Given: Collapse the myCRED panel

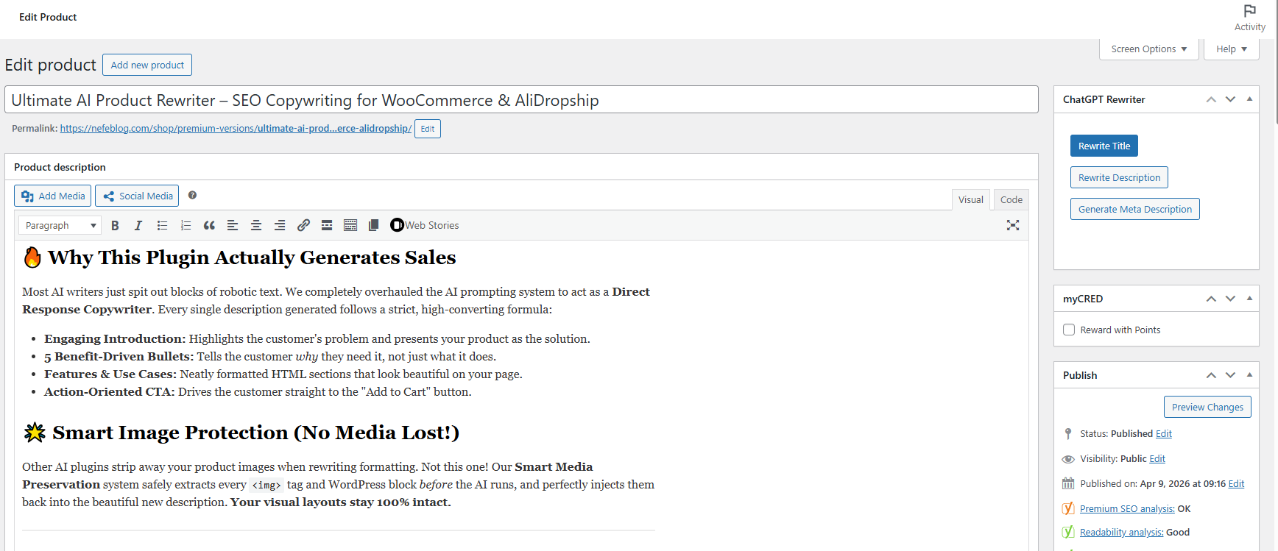Looking at the screenshot, I should 1249,299.
